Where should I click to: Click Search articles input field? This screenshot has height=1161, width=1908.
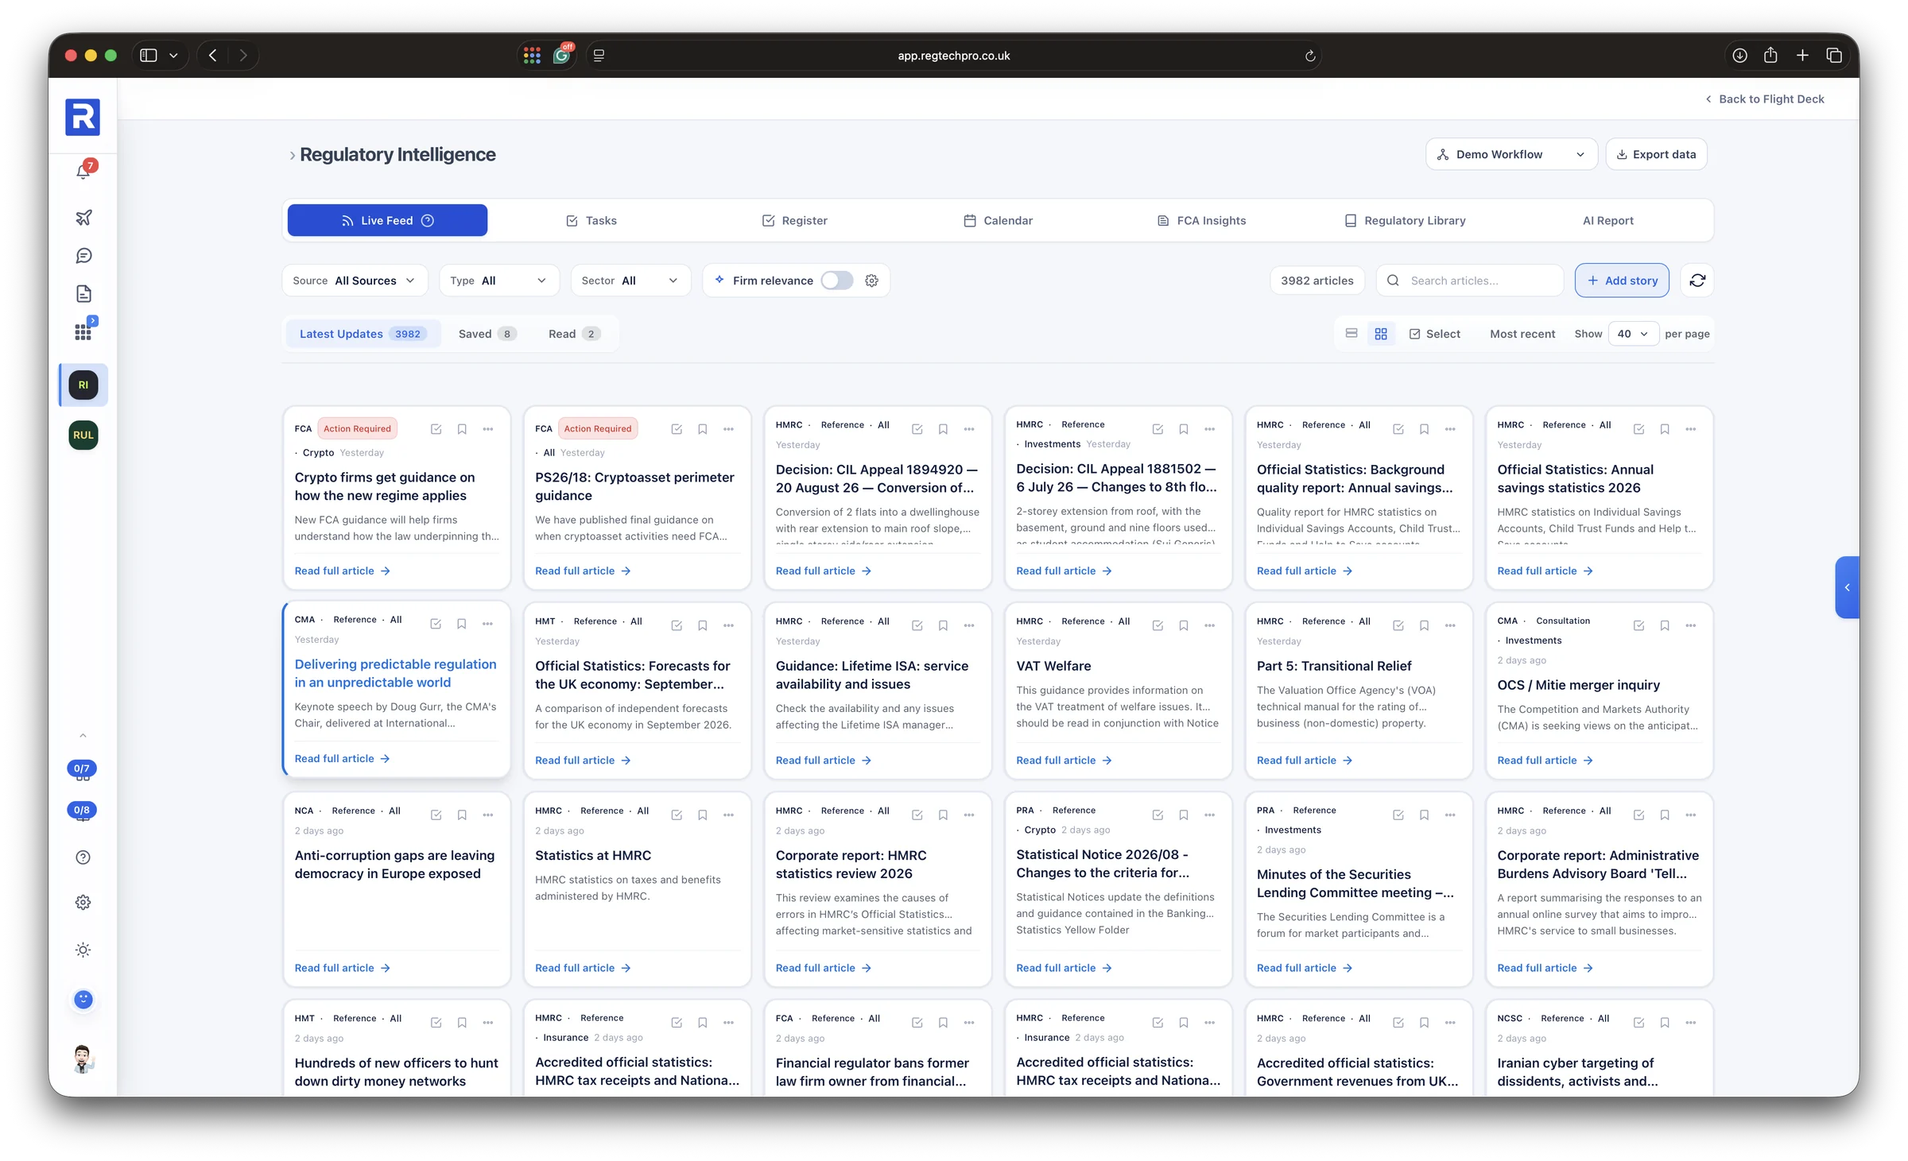[x=1470, y=281]
